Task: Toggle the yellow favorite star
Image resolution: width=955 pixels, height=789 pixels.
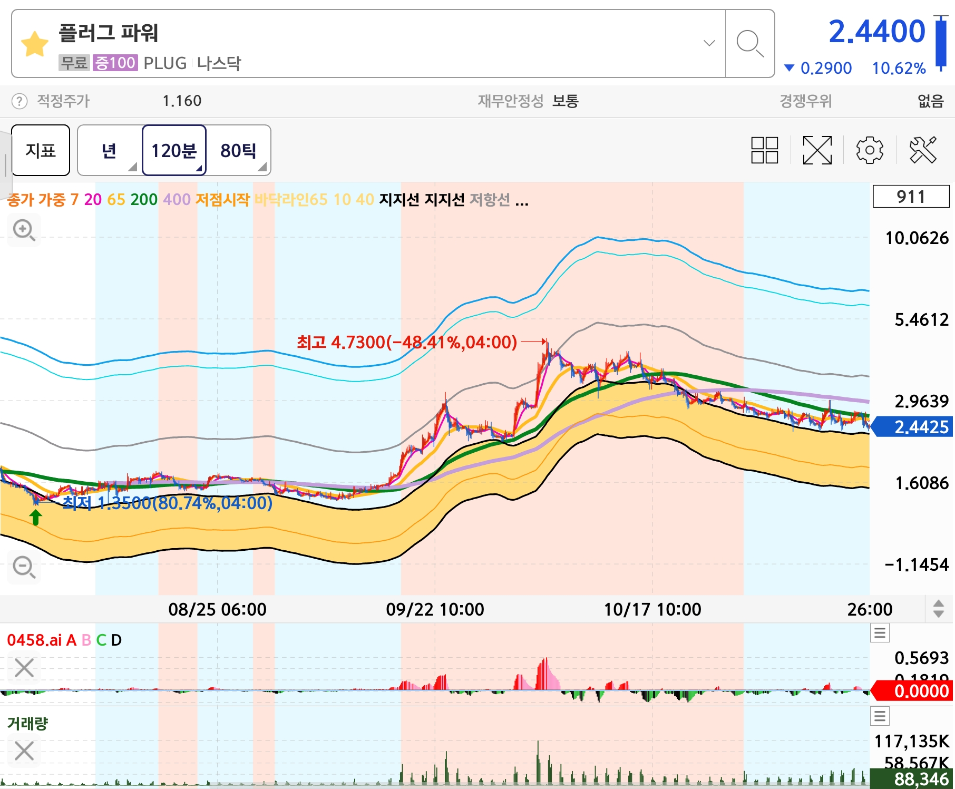Action: coord(35,44)
